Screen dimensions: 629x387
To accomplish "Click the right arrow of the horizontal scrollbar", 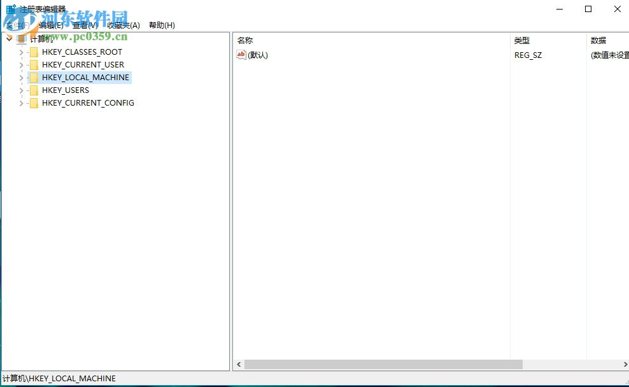I will (625, 364).
